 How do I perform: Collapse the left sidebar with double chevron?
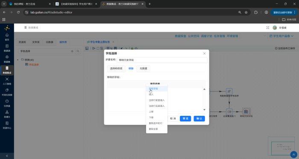point(7,156)
